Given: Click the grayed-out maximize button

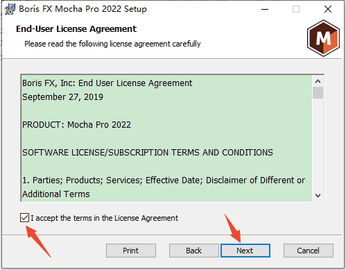Looking at the screenshot, I should click(x=296, y=9).
